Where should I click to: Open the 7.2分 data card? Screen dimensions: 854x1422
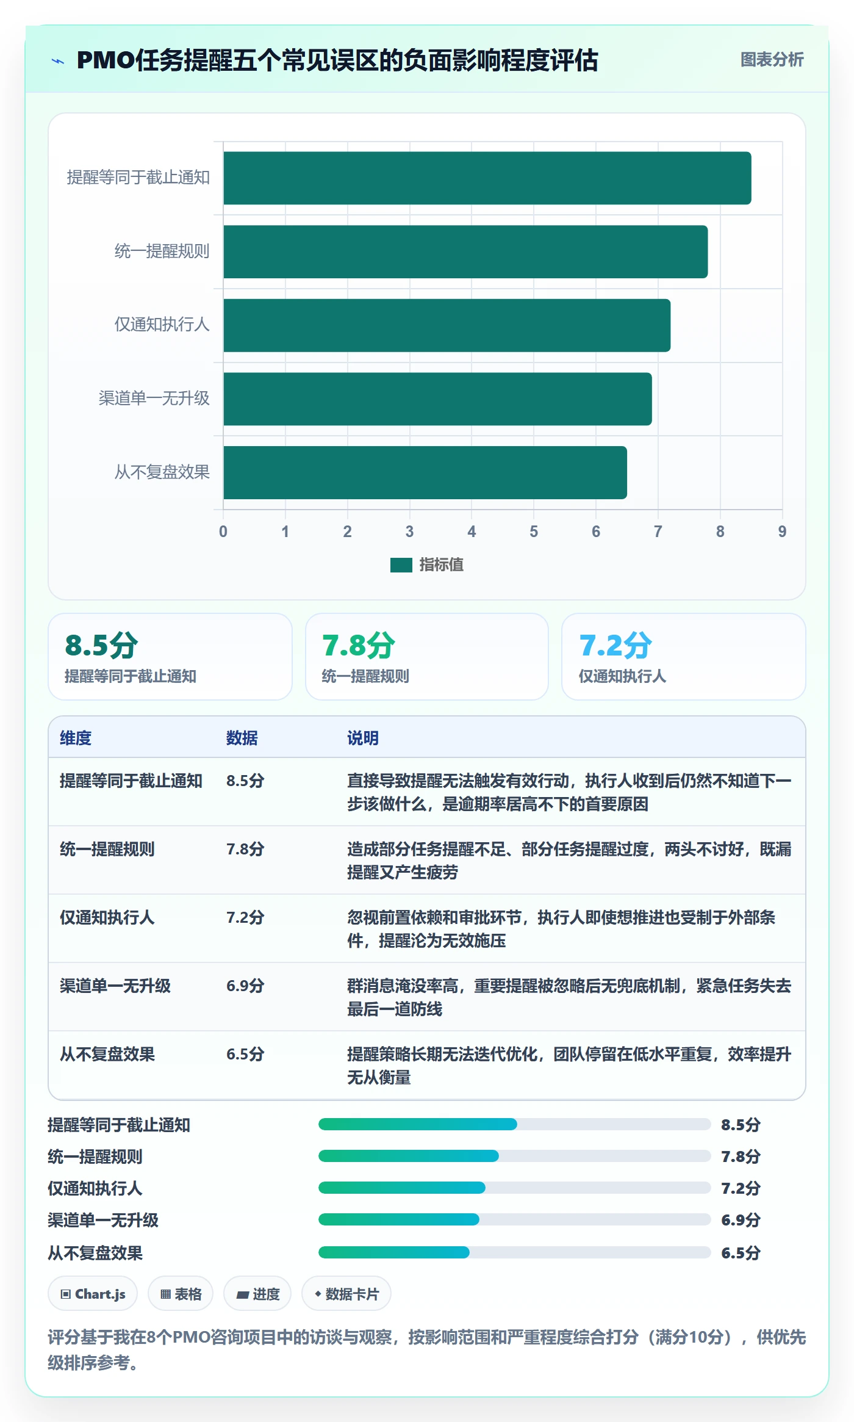pos(684,657)
